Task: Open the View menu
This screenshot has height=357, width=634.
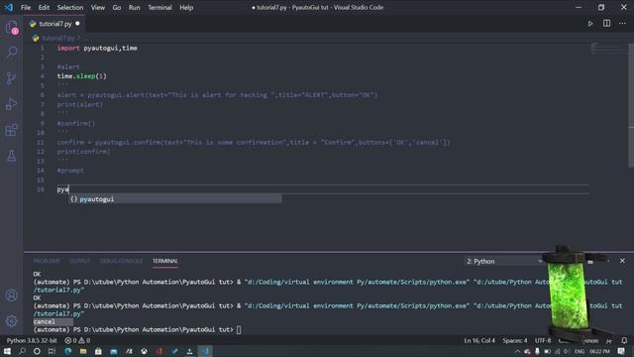Action: [x=97, y=7]
